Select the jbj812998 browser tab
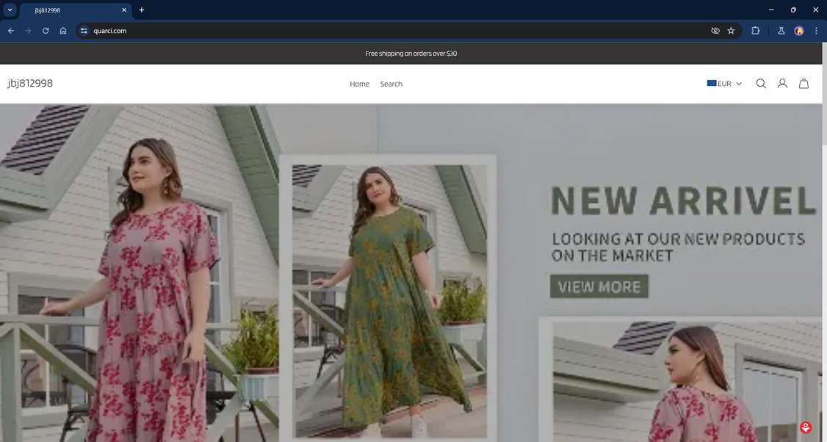 [76, 10]
